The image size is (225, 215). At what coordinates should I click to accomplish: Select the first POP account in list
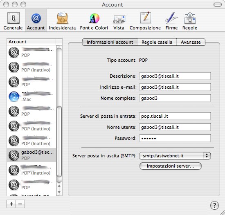[x=32, y=52]
